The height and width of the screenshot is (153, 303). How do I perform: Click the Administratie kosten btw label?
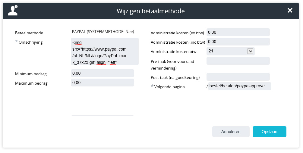[174, 52]
